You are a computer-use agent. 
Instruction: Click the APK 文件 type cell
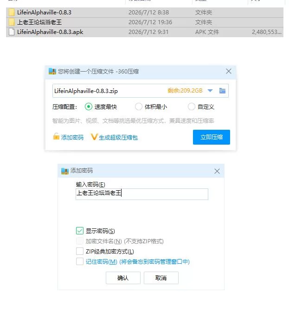[207, 32]
